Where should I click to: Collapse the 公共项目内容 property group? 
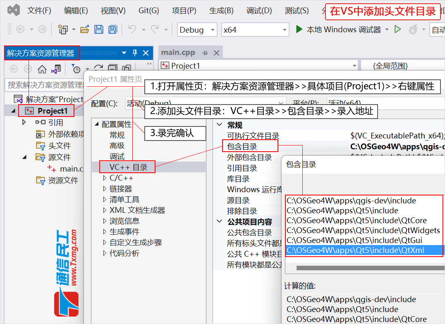click(x=219, y=221)
